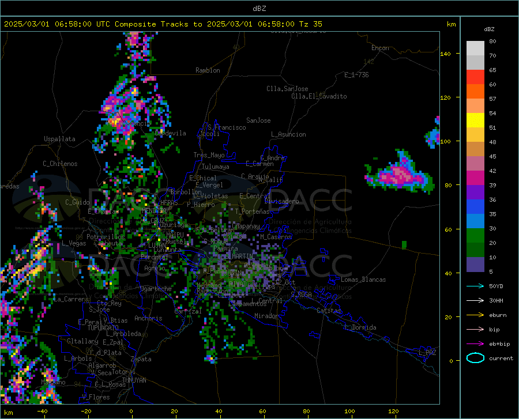Click the TUPUNGATO map label

coord(103,328)
